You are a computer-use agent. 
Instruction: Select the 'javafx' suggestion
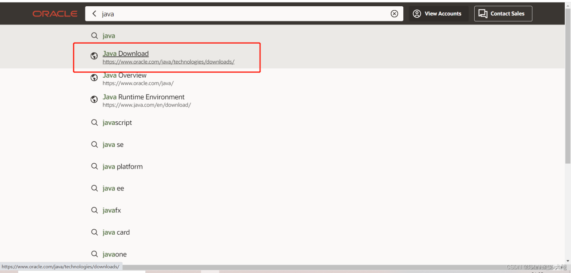coord(112,210)
